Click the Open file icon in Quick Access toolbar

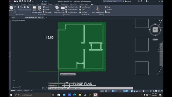pyautogui.click(x=17, y=1)
